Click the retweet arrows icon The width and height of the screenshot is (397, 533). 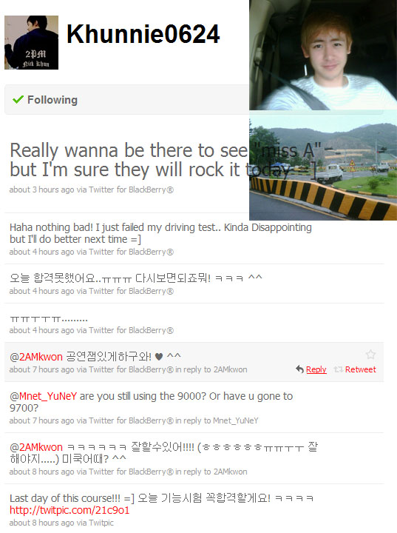coord(339,369)
